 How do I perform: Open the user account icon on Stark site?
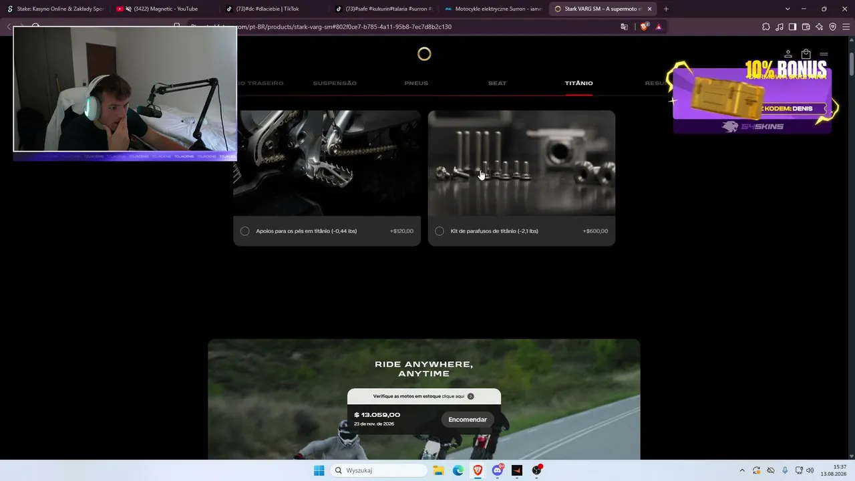(788, 54)
